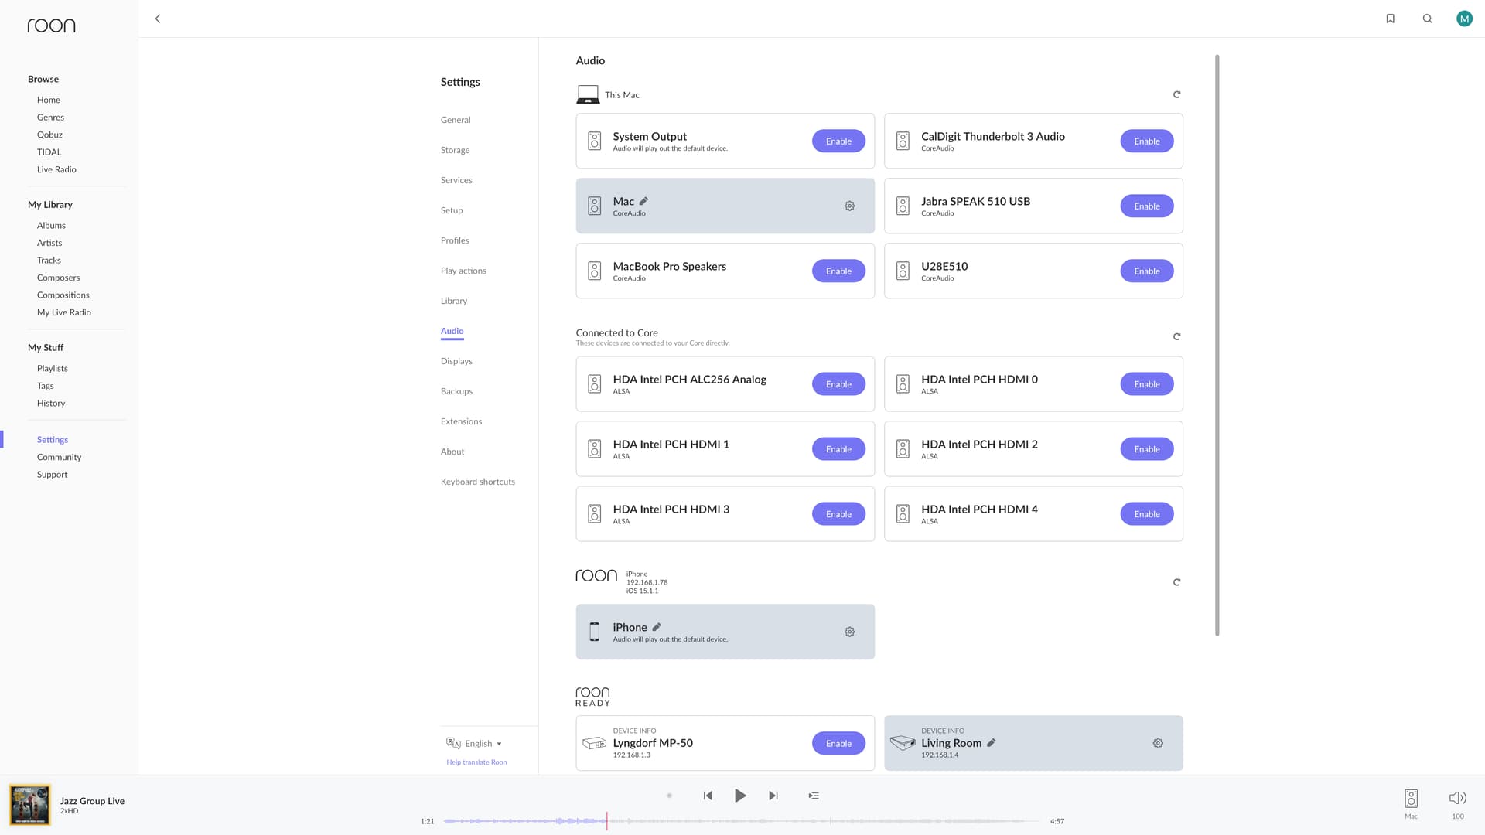Open Backups settings
The image size is (1485, 835).
coord(456,391)
